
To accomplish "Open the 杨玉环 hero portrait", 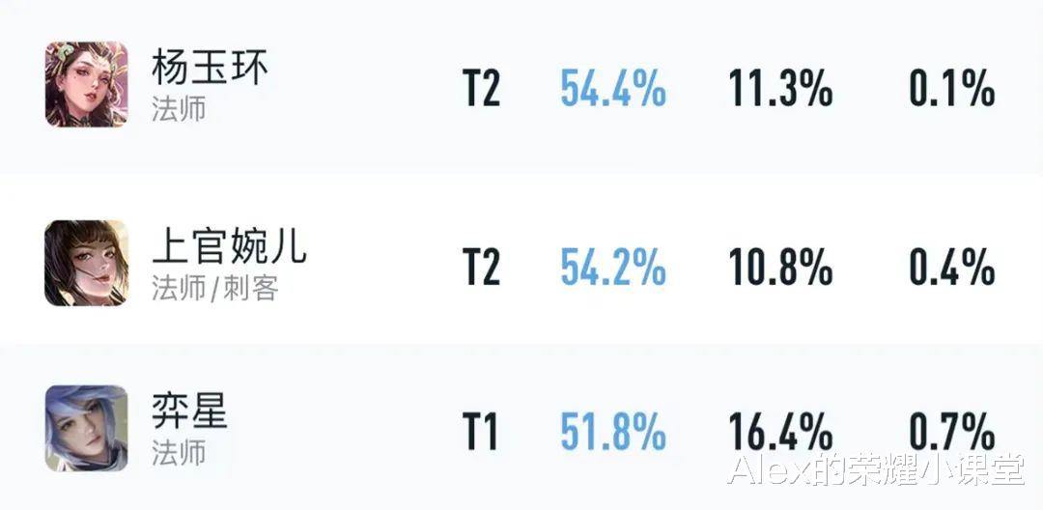I will coord(87,84).
